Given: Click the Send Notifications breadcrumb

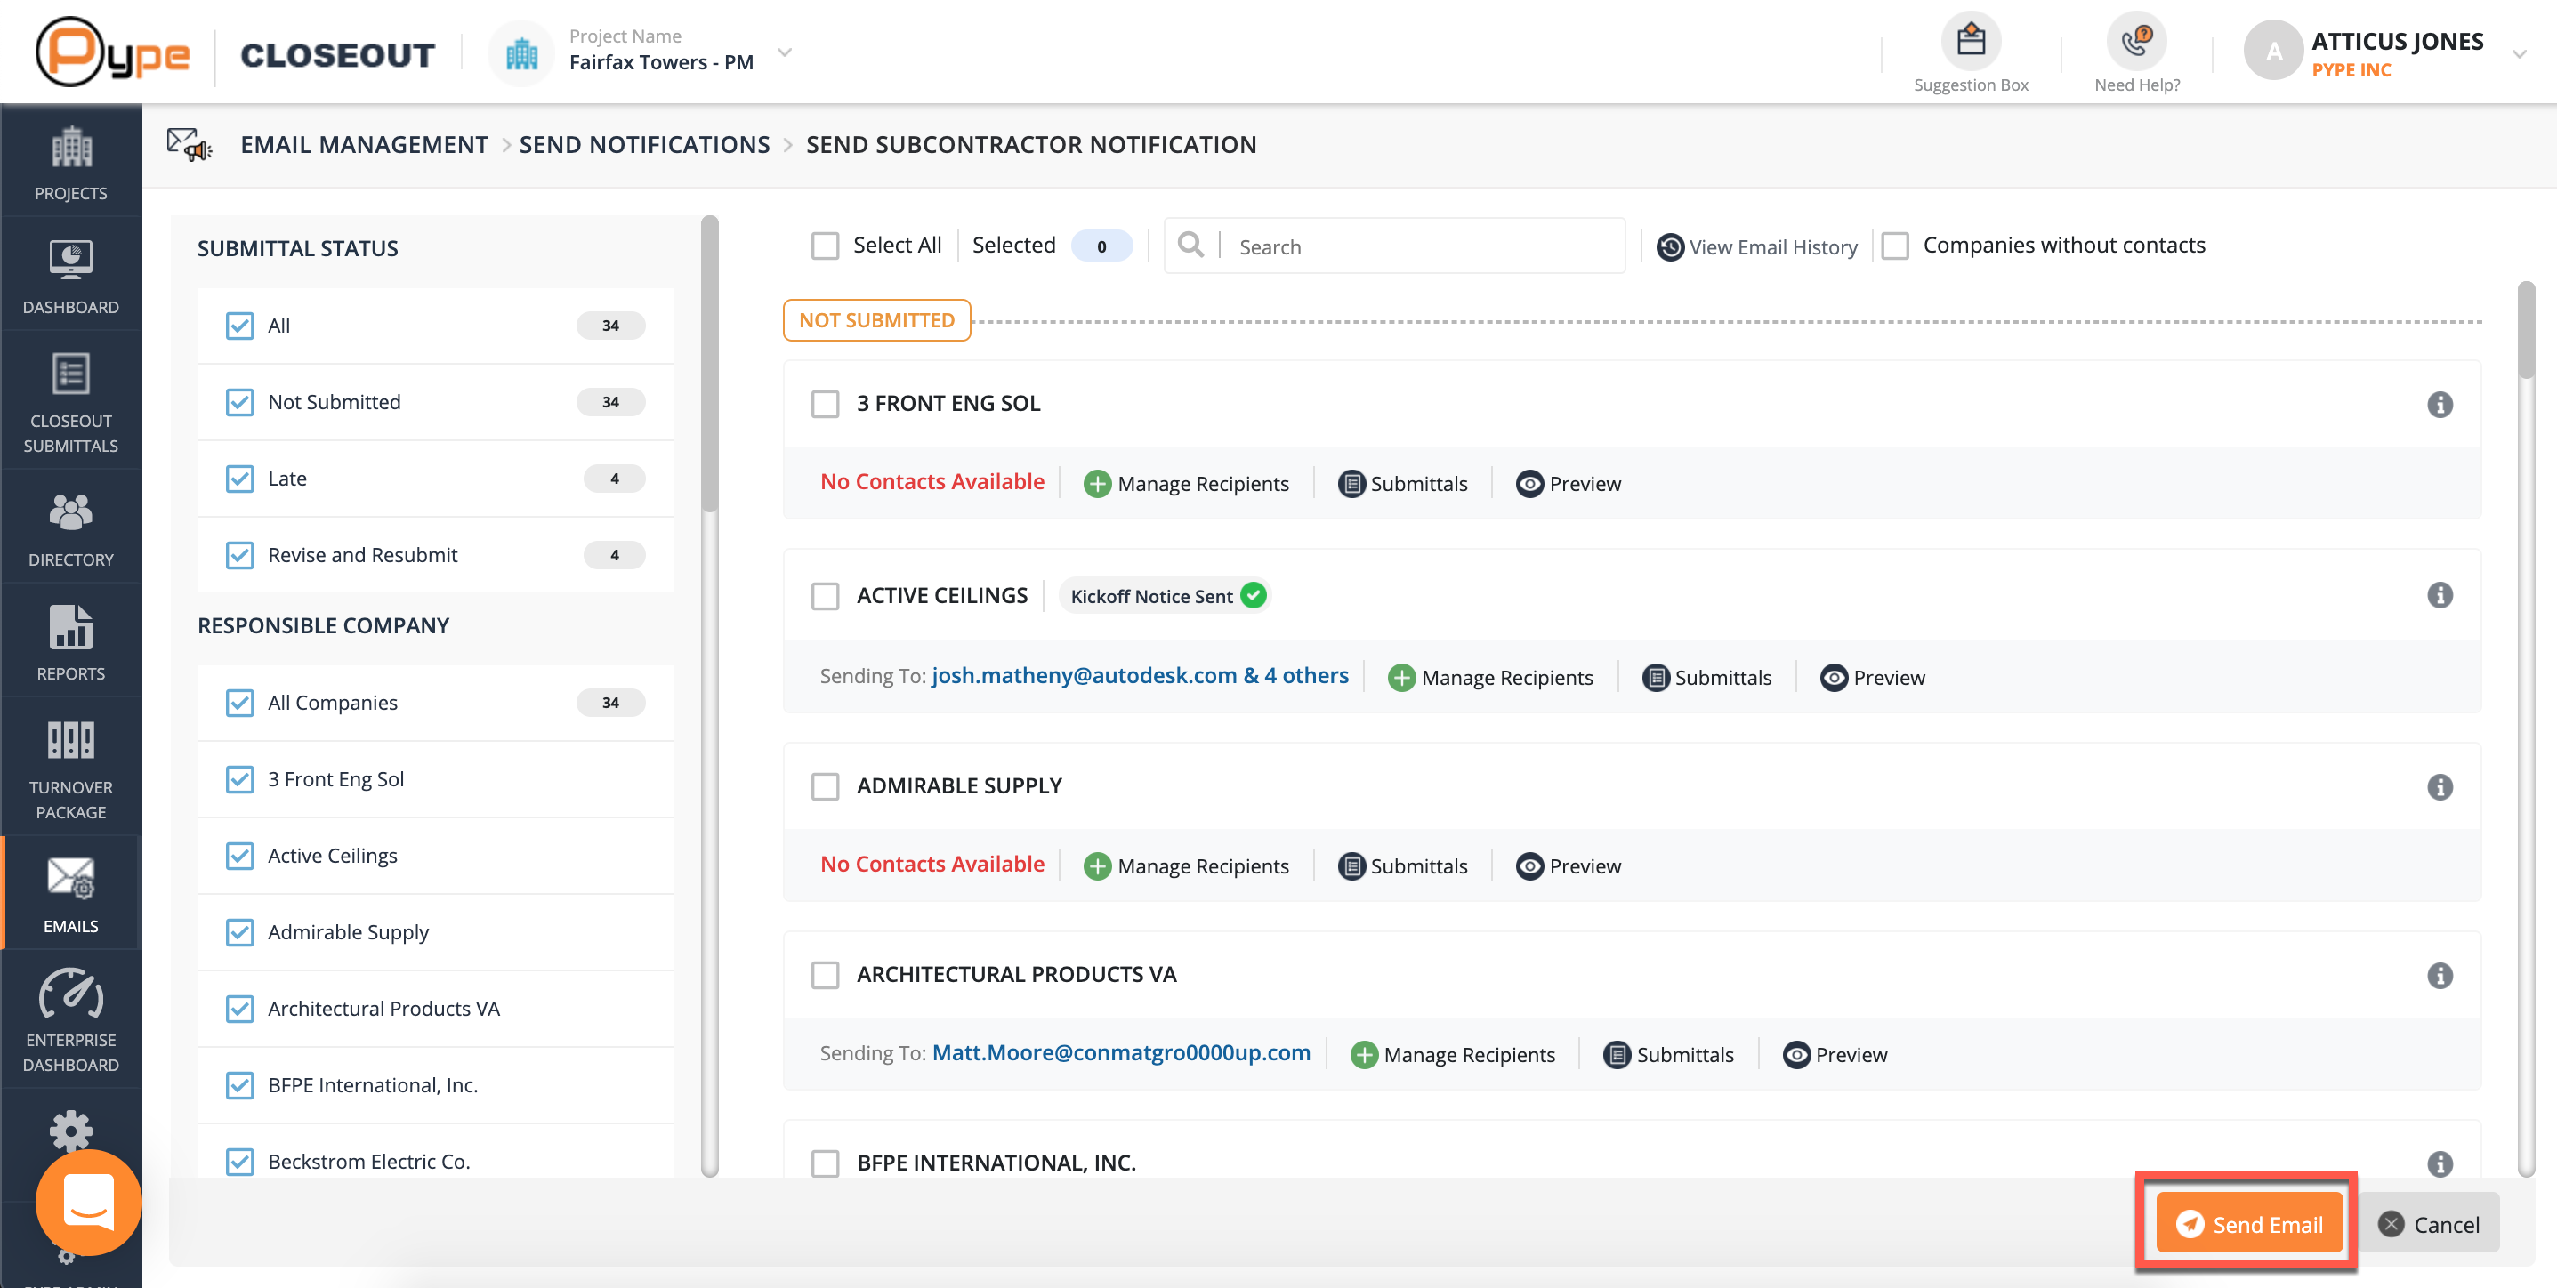Looking at the screenshot, I should [644, 145].
